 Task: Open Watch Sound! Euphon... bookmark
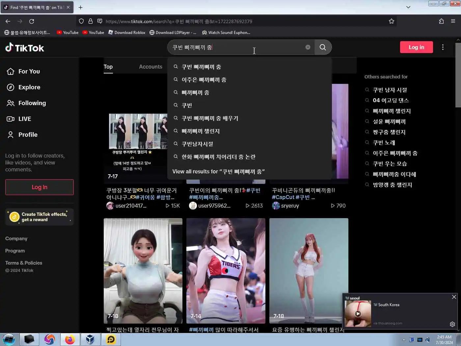coord(226,32)
